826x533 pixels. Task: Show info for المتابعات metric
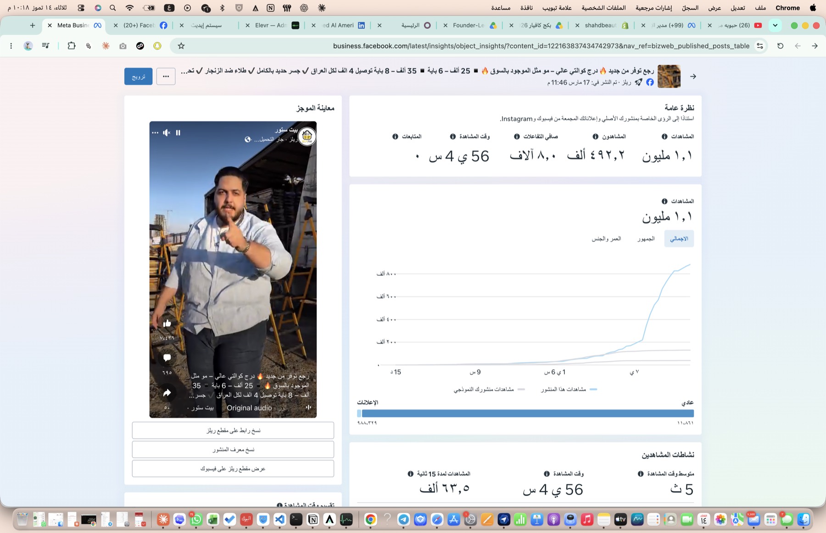pos(395,137)
